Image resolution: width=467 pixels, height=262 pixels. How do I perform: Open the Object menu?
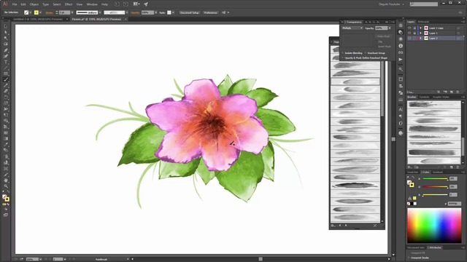34,4
